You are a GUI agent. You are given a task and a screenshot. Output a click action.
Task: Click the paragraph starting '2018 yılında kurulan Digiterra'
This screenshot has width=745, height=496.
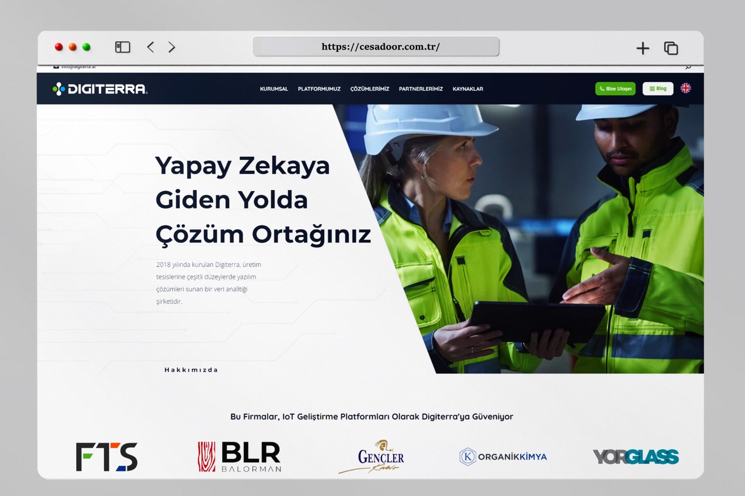pyautogui.click(x=209, y=283)
